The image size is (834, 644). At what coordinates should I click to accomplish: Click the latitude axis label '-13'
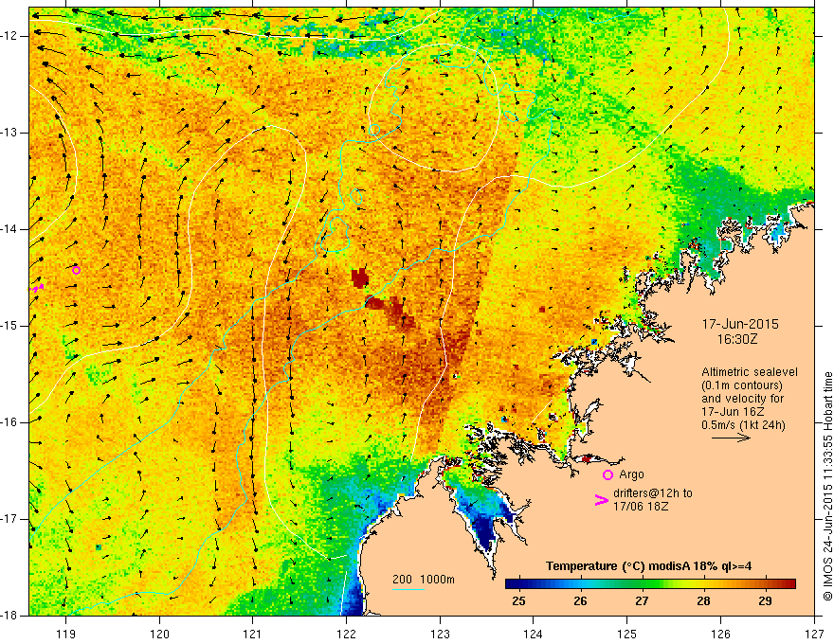tap(10, 133)
